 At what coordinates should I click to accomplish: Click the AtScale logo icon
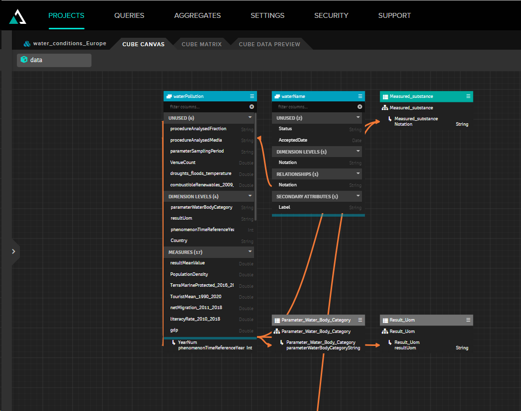[x=18, y=16]
